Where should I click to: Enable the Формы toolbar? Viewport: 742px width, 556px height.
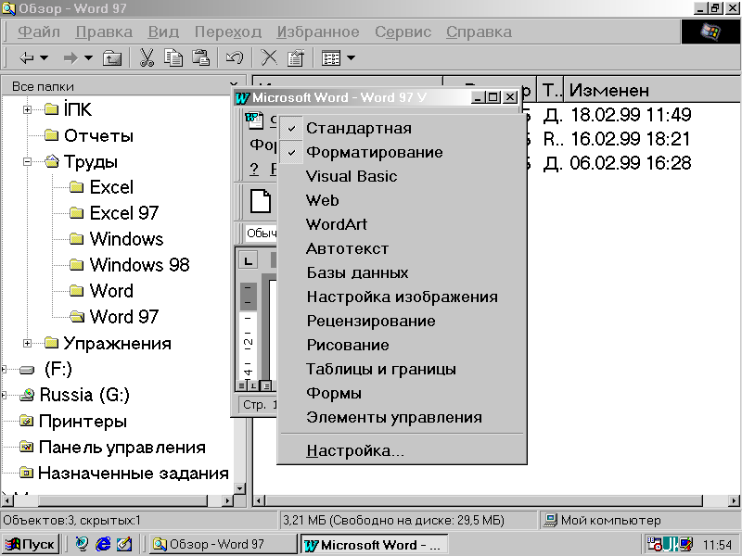click(x=402, y=393)
